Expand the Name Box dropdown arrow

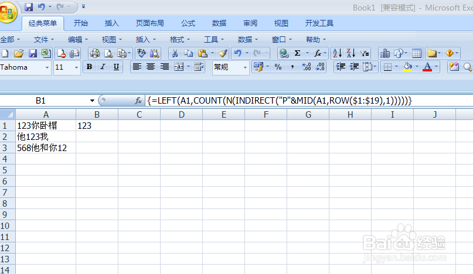[x=92, y=101]
